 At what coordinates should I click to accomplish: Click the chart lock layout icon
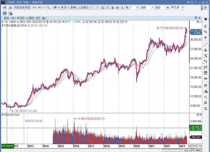click(x=10, y=13)
